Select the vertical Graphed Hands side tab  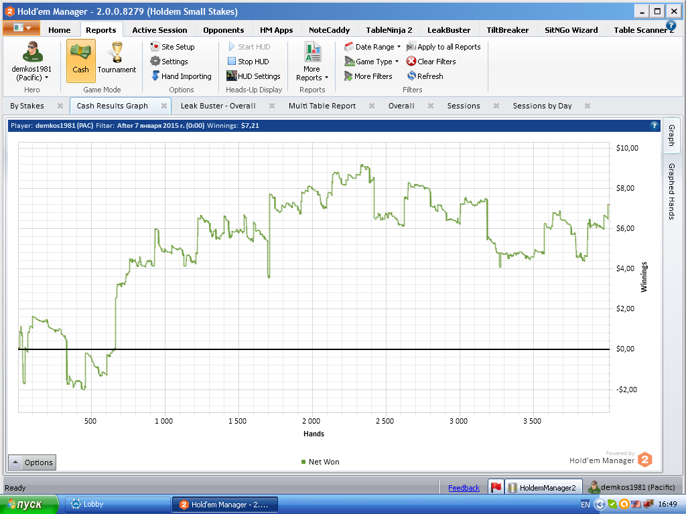[x=671, y=191]
